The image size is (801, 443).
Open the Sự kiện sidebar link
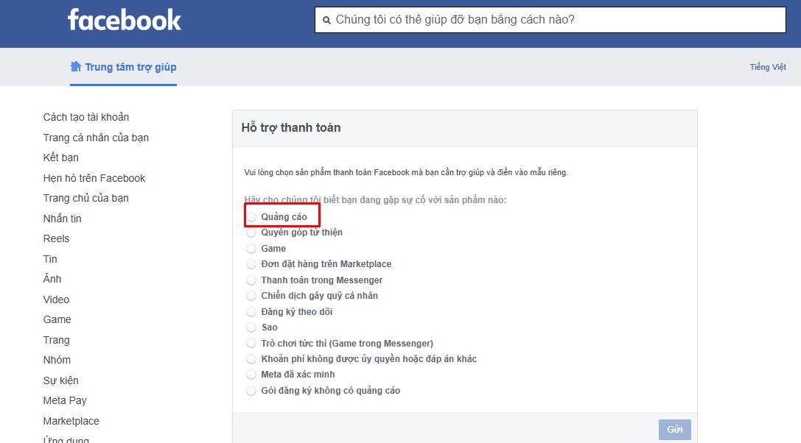60,380
